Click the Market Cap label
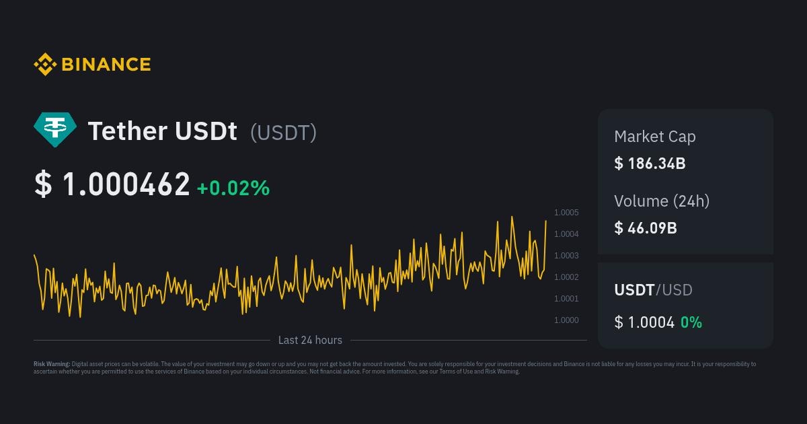Image resolution: width=807 pixels, height=424 pixels. coord(655,137)
